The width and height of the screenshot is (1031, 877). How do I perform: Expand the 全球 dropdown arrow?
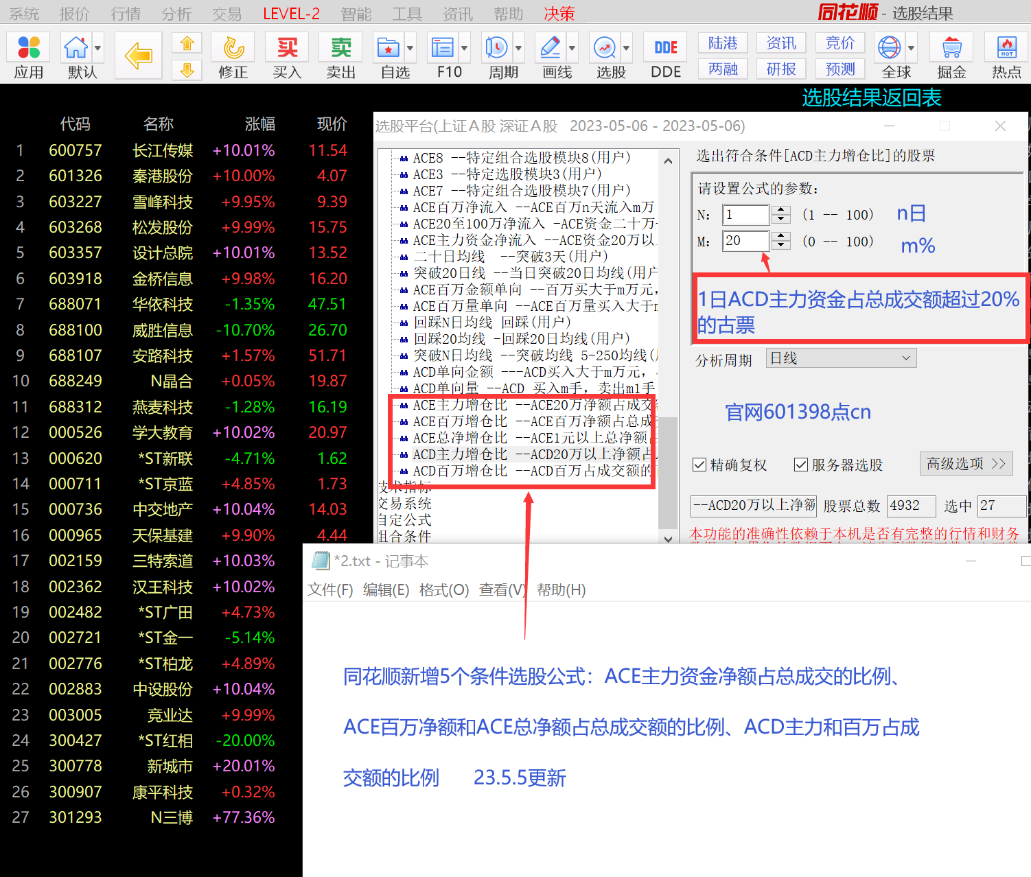912,48
